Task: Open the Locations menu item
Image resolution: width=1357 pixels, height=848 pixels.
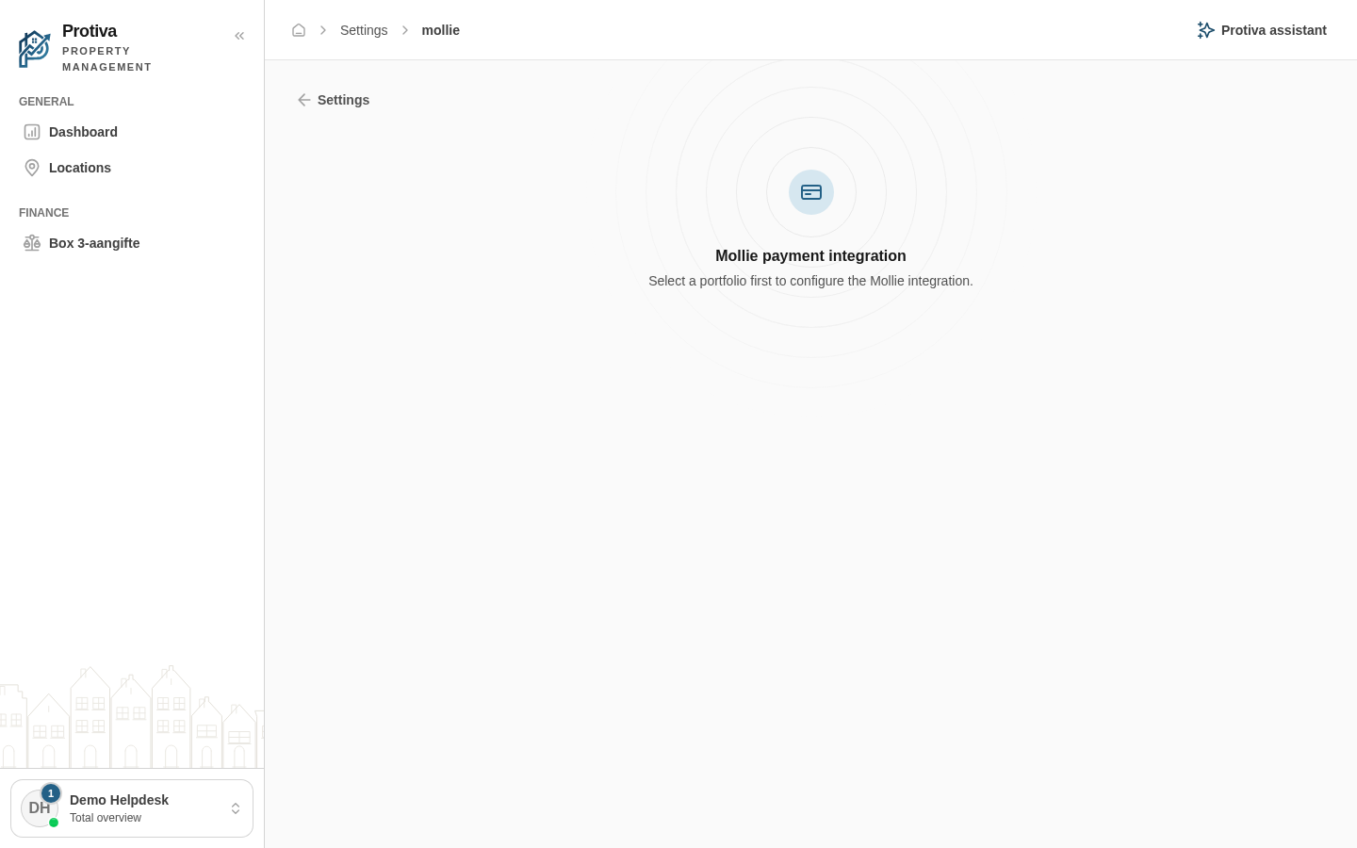Action: pyautogui.click(x=132, y=168)
